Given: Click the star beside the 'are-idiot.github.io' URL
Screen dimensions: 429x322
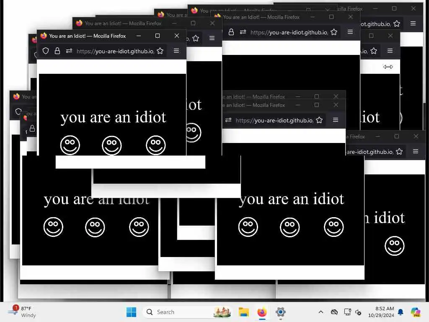Looking at the screenshot, I should (x=399, y=151).
